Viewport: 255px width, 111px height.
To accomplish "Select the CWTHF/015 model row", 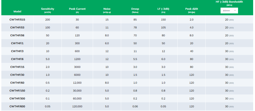I will (x=17, y=20).
